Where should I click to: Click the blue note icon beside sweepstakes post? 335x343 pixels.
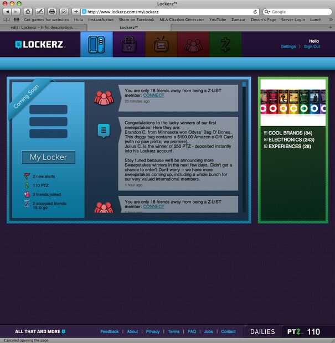pos(104,131)
